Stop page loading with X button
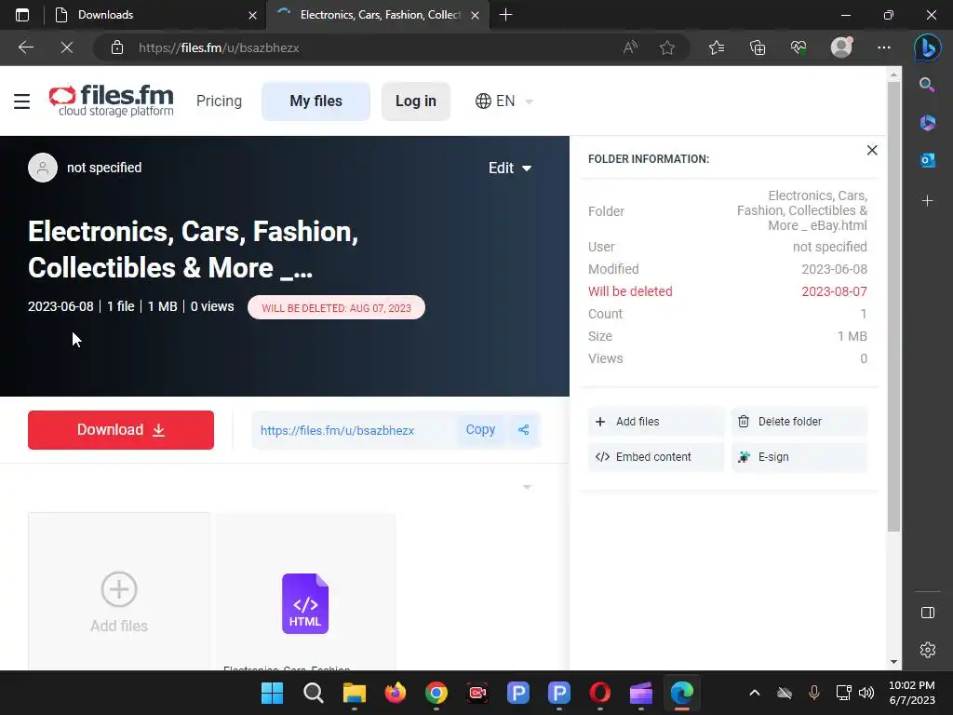 pos(67,47)
